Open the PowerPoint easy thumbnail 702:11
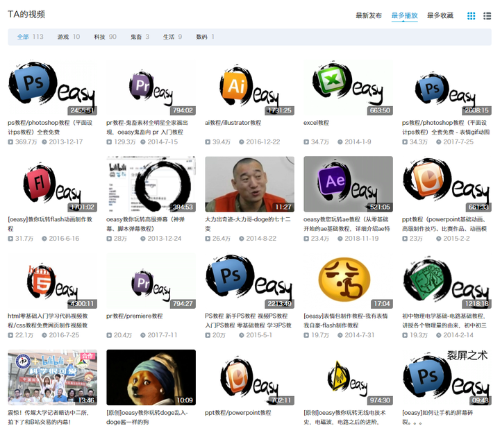The height and width of the screenshot is (426, 500). [x=250, y=377]
